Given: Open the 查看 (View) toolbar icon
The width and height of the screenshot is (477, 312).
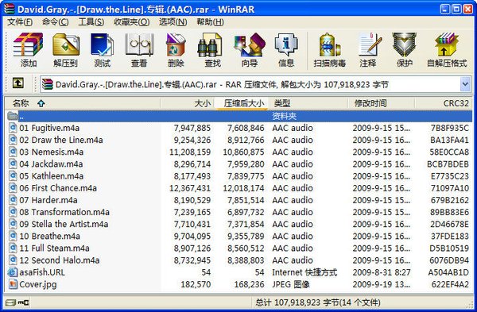Looking at the screenshot, I should click(139, 44).
